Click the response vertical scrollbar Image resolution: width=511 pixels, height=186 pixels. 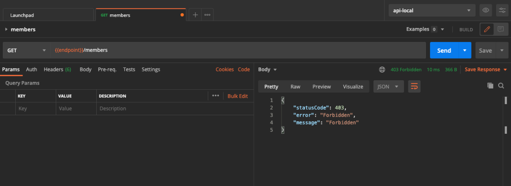(505, 115)
